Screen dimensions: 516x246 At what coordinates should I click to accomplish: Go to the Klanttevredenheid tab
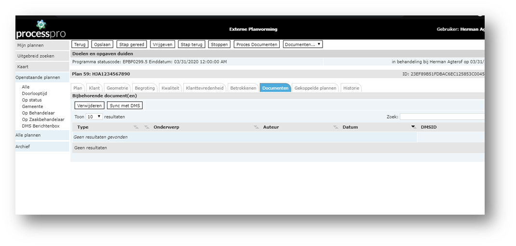pos(204,88)
